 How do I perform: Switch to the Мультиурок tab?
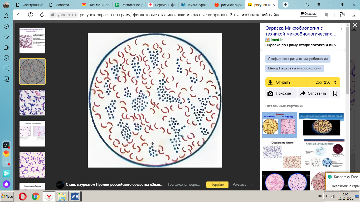pos(195,5)
